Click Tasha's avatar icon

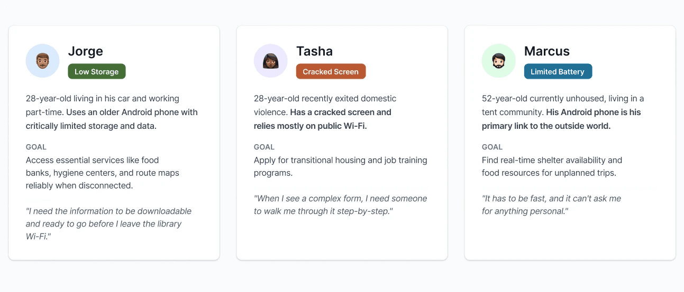(270, 61)
